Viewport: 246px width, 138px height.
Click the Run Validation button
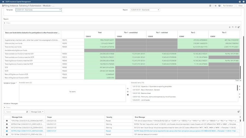click(x=228, y=6)
